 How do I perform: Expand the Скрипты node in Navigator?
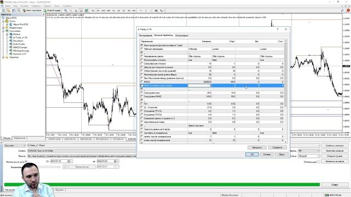4,57
